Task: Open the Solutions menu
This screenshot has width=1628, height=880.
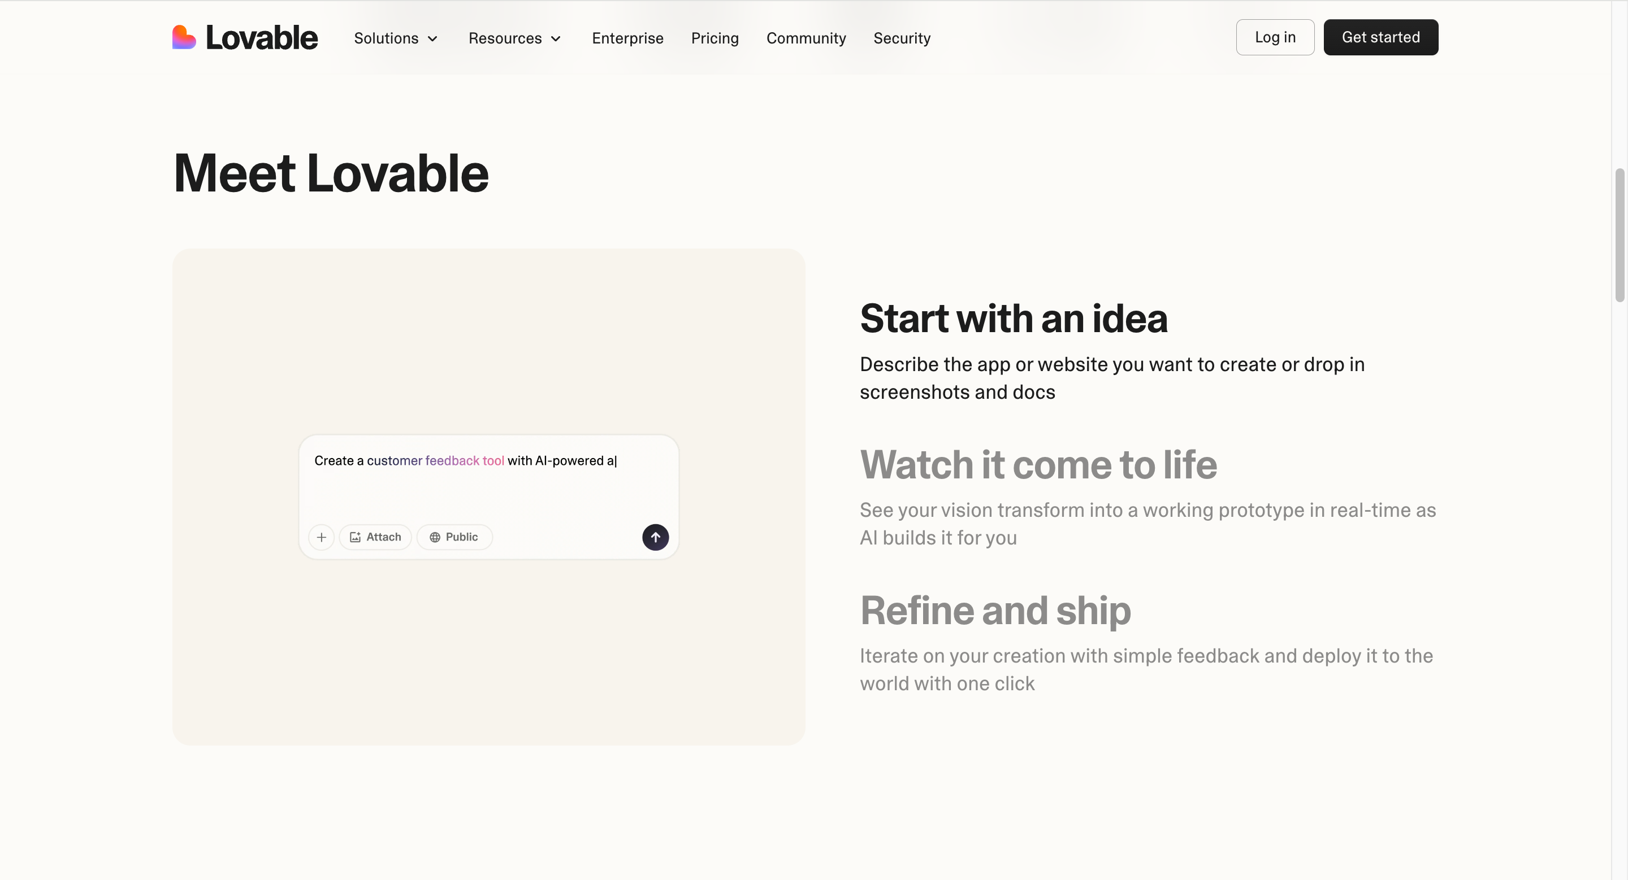Action: click(386, 38)
